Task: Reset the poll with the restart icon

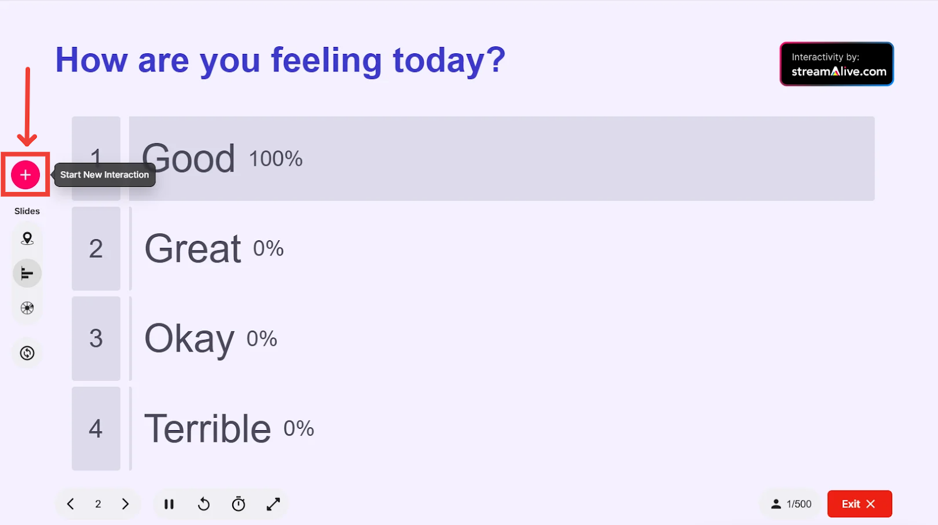Action: (203, 504)
